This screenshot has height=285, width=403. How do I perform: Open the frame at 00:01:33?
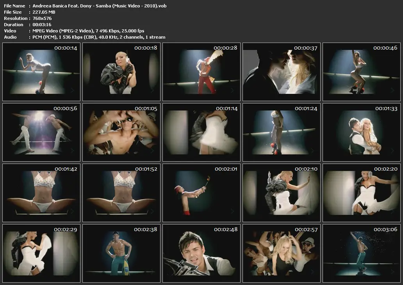pyautogui.click(x=362, y=132)
